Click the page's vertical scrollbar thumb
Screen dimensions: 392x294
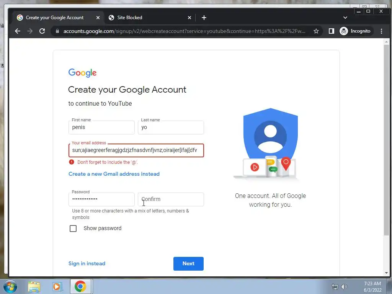point(387,140)
